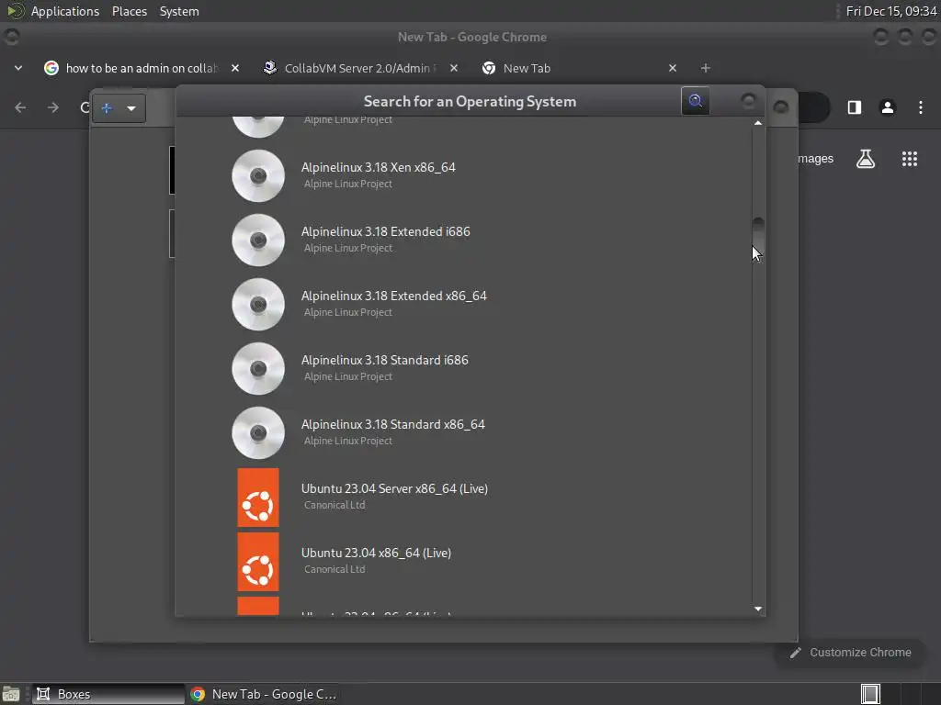Viewport: 941px width, 705px height.
Task: Click scrollbar down arrow in OS list
Action: coord(758,609)
